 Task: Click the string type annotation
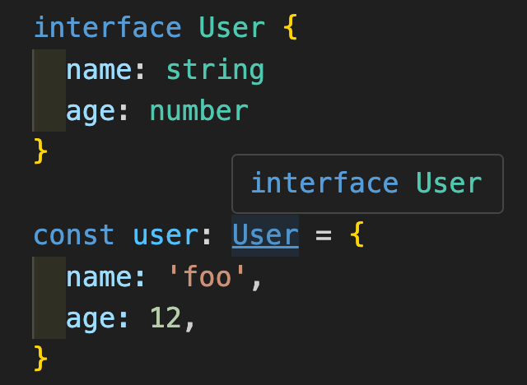click(x=215, y=70)
